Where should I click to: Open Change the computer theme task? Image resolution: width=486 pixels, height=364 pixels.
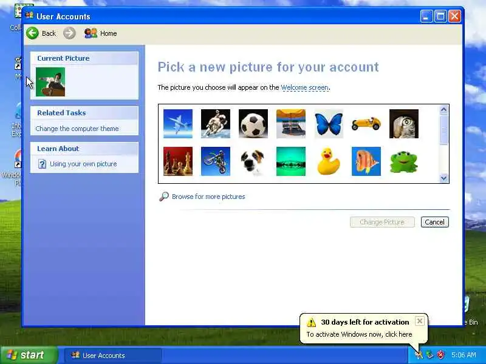point(77,129)
